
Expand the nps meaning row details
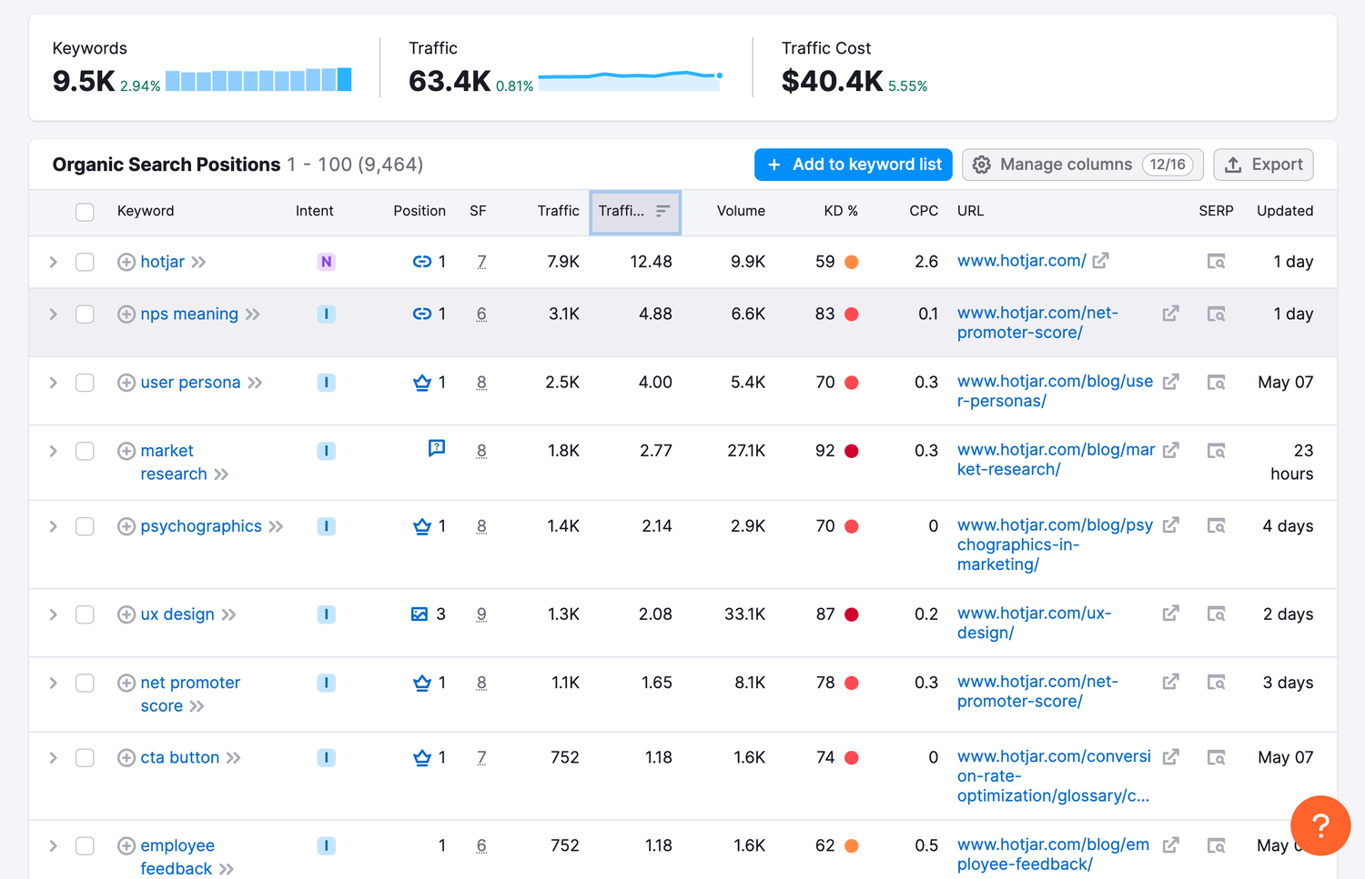(53, 315)
